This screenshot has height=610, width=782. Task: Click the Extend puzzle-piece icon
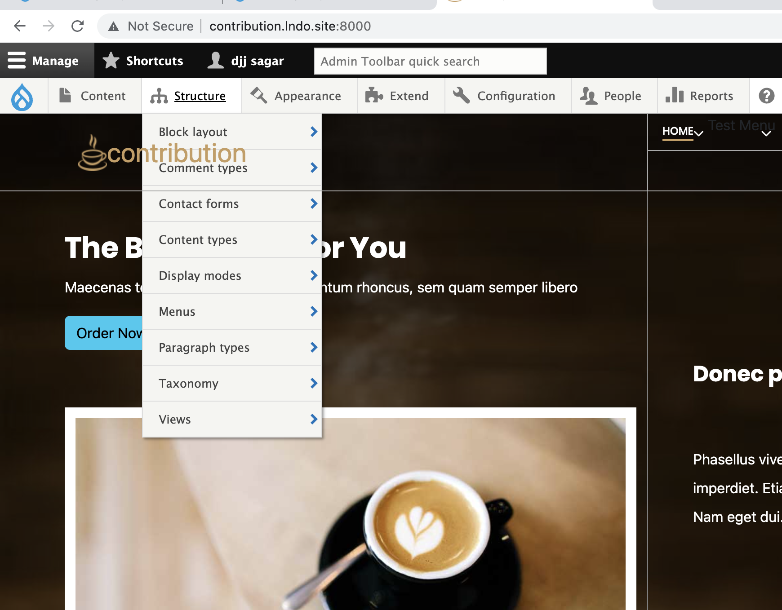coord(373,96)
